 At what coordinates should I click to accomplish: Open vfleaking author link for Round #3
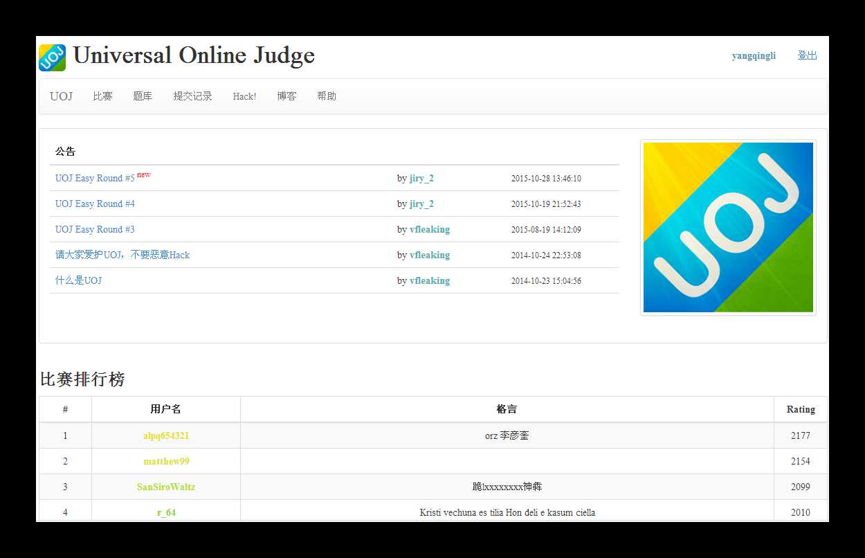430,230
